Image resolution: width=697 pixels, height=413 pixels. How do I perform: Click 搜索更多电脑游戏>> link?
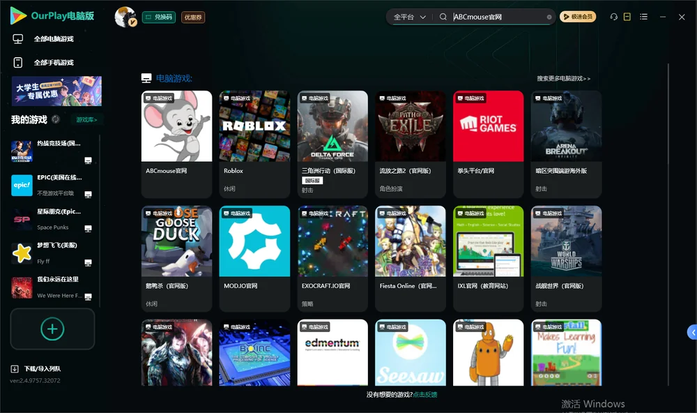click(564, 79)
